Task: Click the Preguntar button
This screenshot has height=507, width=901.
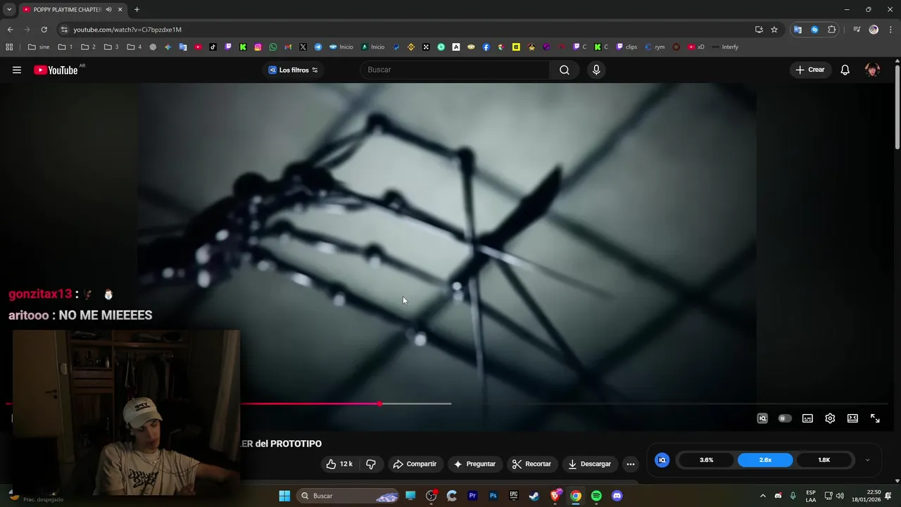Action: tap(474, 464)
